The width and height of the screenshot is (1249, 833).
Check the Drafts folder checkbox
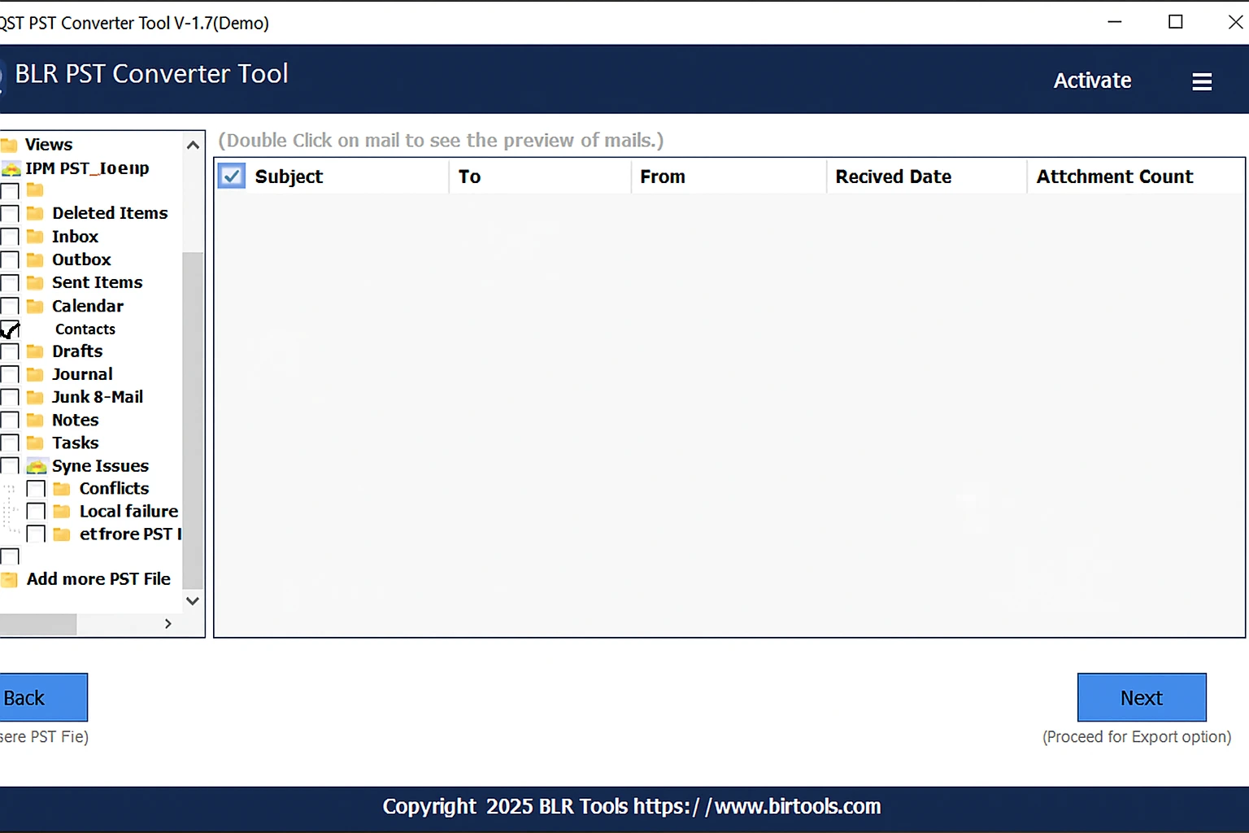pyautogui.click(x=10, y=351)
